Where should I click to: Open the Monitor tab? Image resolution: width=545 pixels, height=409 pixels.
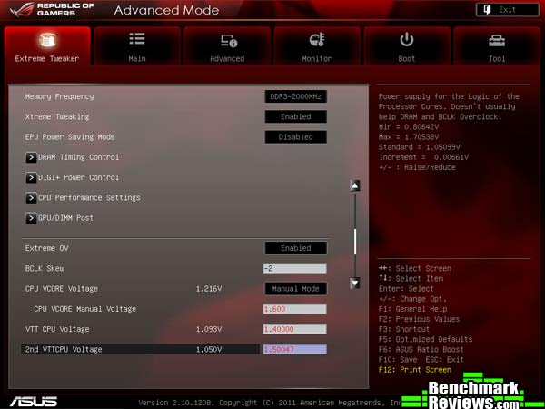point(317,46)
